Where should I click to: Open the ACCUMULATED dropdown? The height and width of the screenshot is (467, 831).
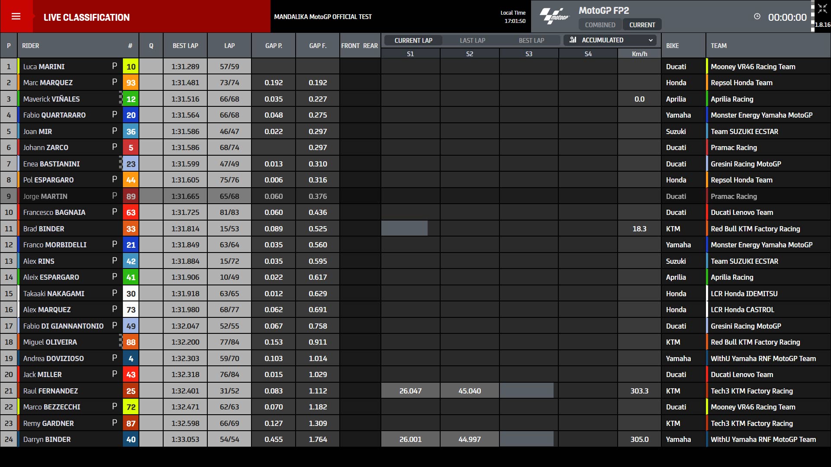click(x=610, y=40)
